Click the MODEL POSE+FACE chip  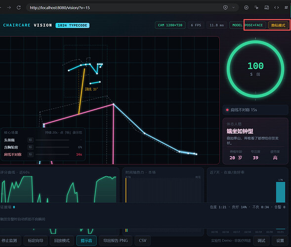(x=248, y=25)
